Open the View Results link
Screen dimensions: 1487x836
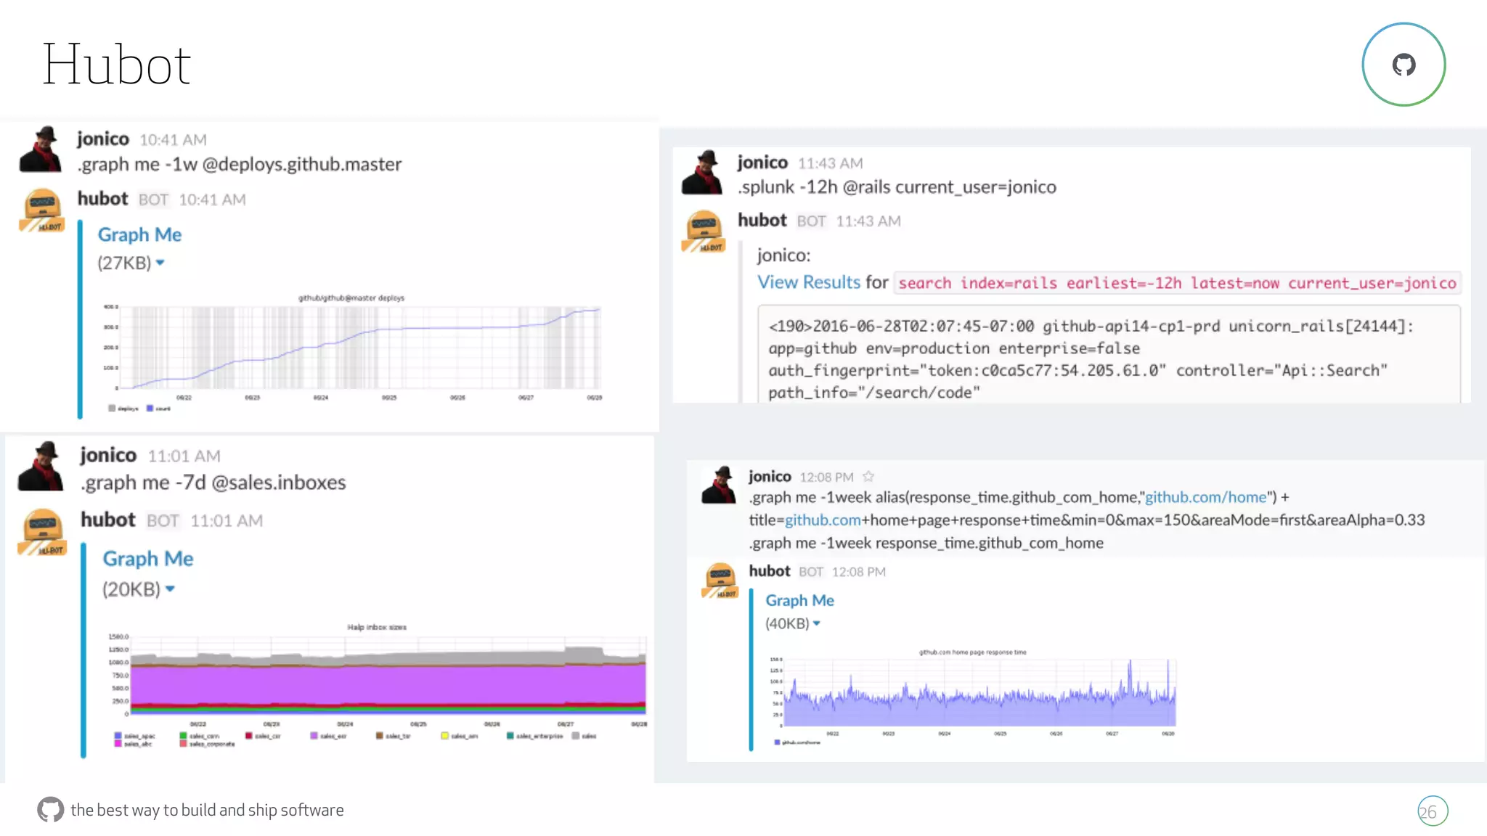click(808, 282)
